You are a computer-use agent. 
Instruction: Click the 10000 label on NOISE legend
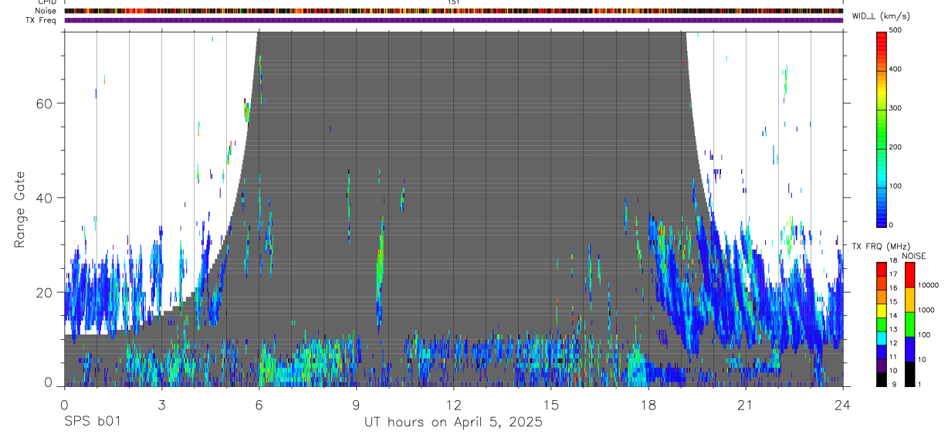[x=929, y=285]
